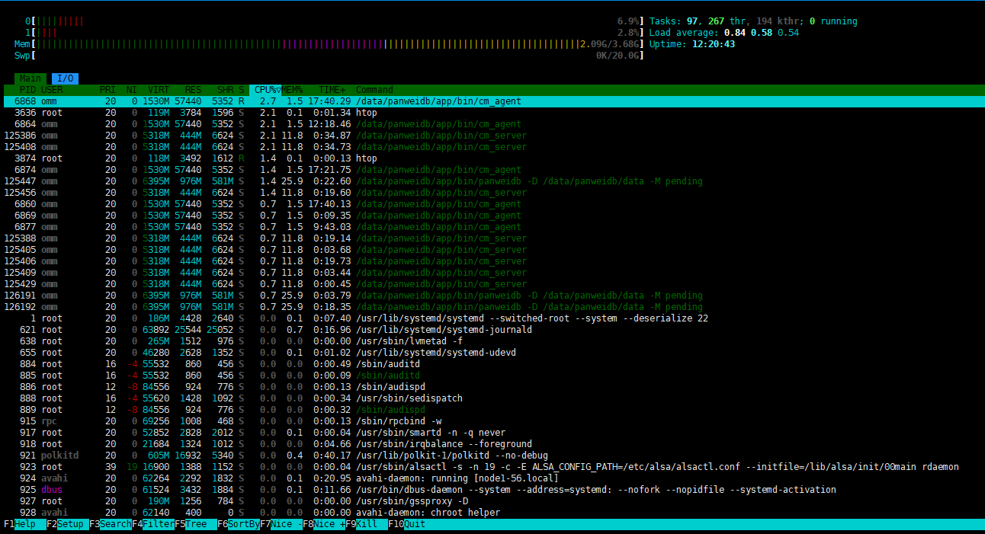Switch to the Main tab

click(x=30, y=78)
